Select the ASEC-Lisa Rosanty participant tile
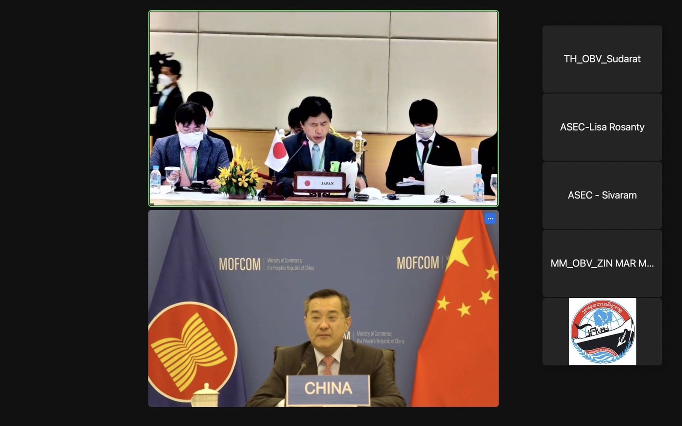 (602, 127)
